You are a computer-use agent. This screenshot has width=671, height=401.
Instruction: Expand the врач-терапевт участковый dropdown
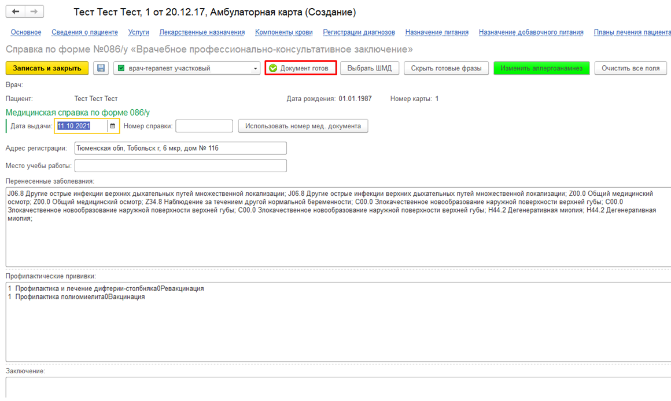pos(255,69)
